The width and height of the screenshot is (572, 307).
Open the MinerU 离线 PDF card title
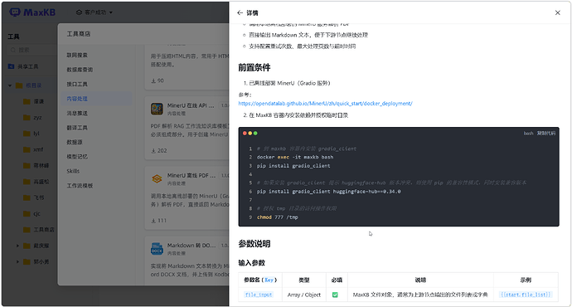pyautogui.click(x=191, y=175)
